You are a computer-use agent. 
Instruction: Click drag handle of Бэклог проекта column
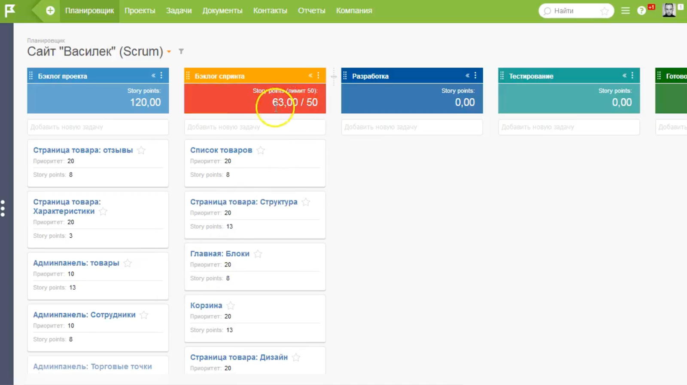(31, 76)
